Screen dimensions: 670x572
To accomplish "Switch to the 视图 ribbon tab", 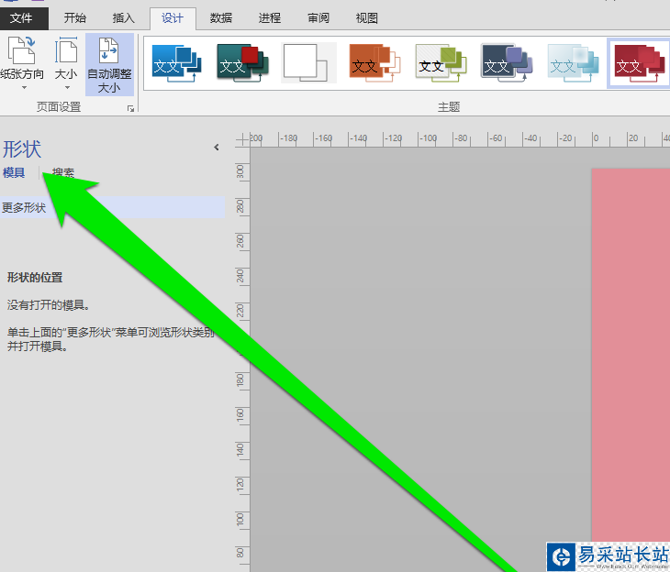I will coord(366,18).
